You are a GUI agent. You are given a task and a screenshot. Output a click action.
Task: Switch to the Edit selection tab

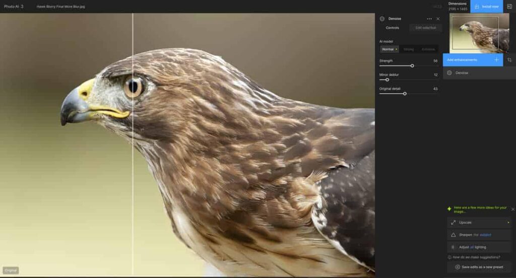(426, 28)
